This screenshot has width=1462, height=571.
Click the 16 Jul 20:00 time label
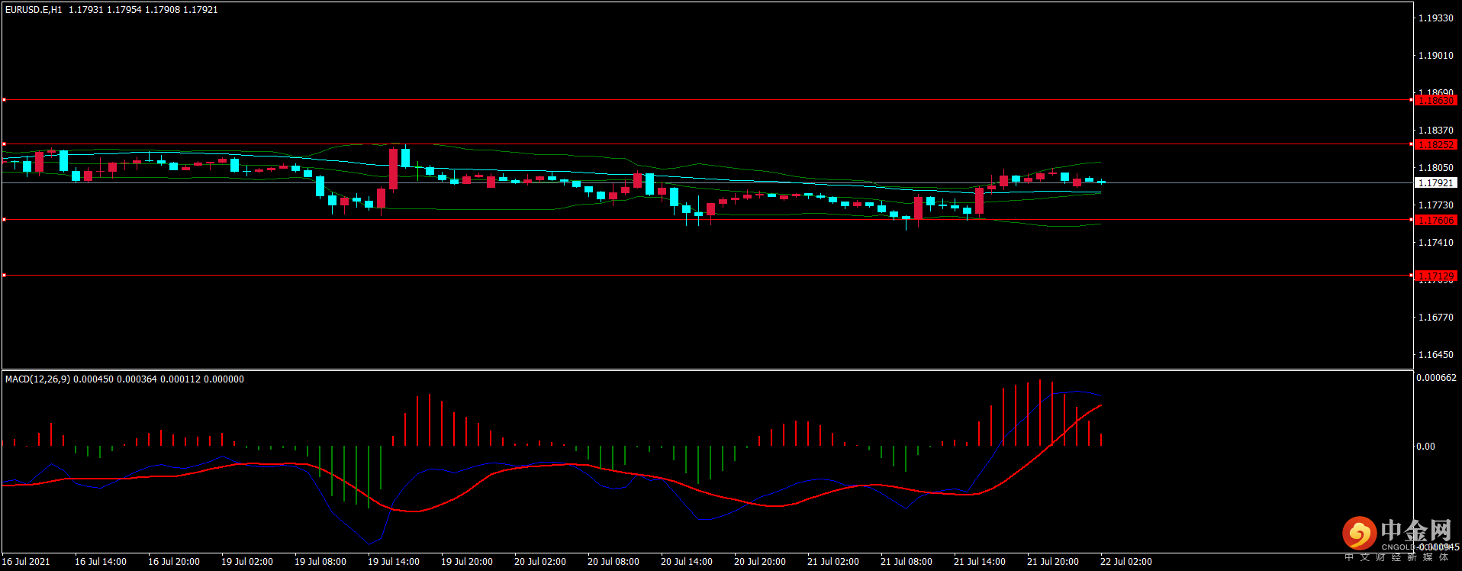tap(174, 562)
